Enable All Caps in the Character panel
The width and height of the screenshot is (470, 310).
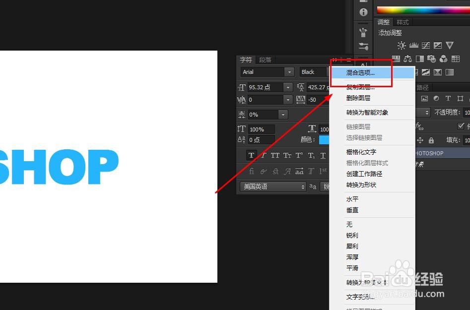(275, 155)
